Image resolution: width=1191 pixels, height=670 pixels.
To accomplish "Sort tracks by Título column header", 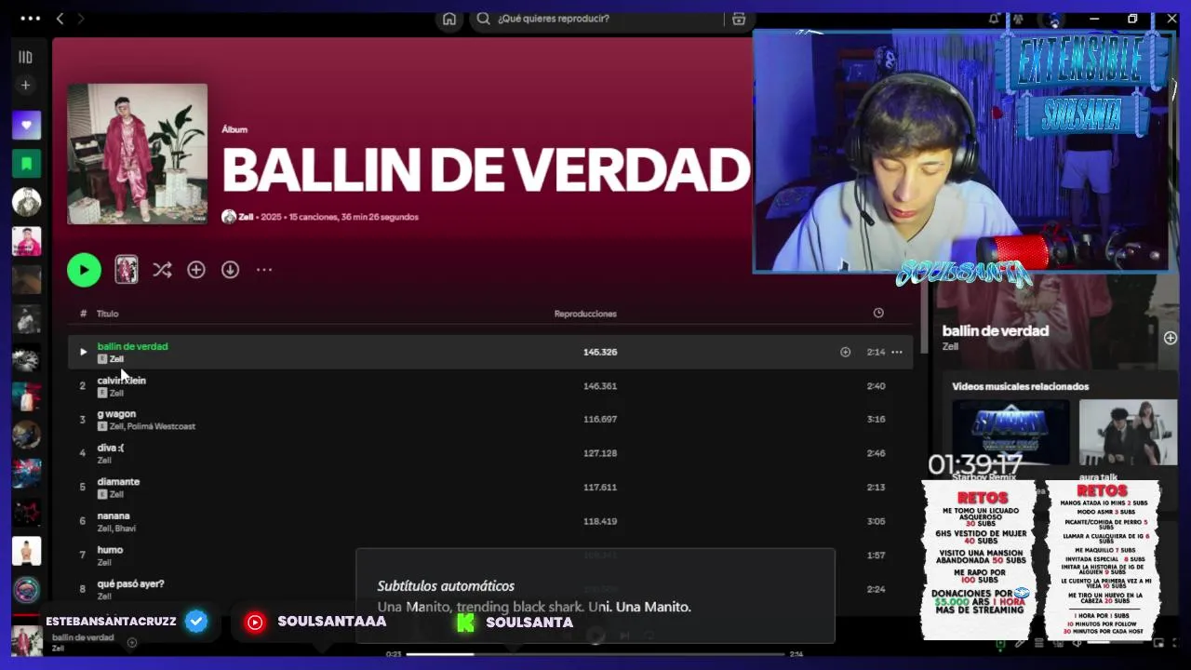I will tap(107, 314).
